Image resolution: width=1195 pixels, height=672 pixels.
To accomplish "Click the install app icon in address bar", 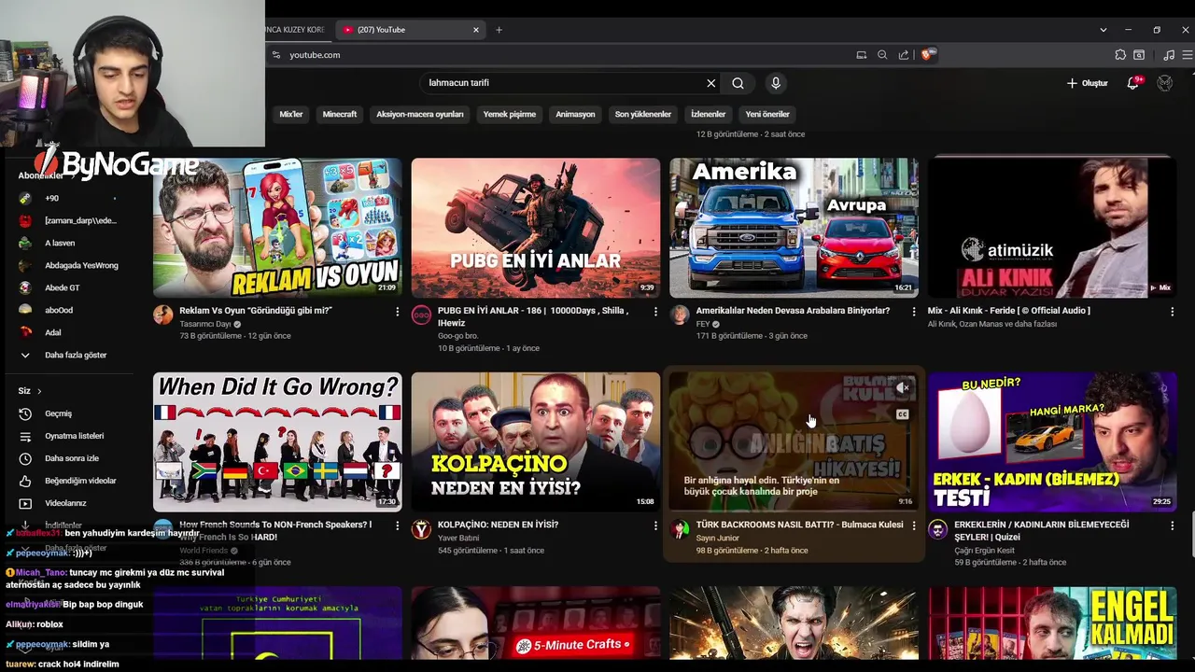I will [x=861, y=55].
